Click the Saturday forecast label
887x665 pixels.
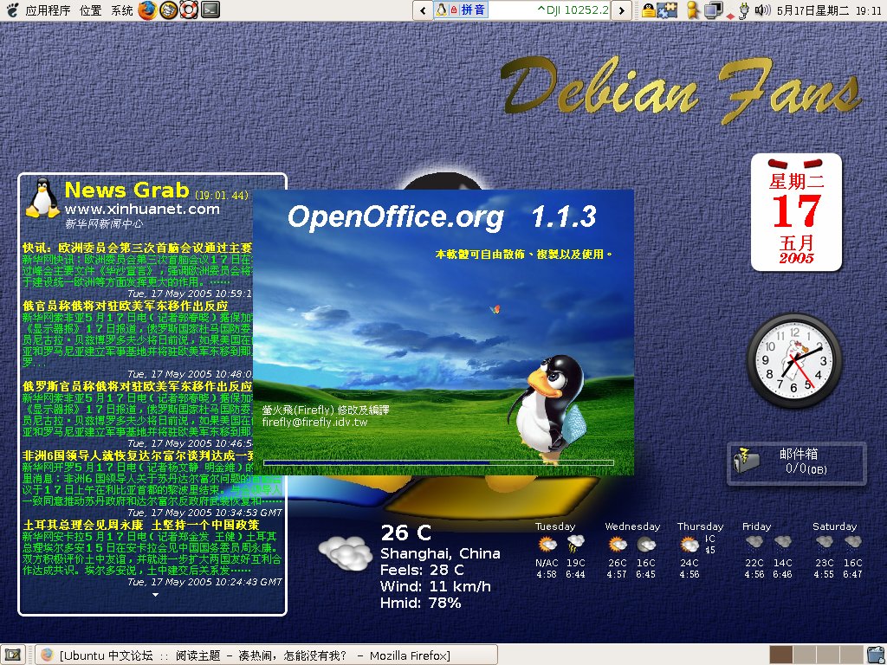click(x=834, y=526)
